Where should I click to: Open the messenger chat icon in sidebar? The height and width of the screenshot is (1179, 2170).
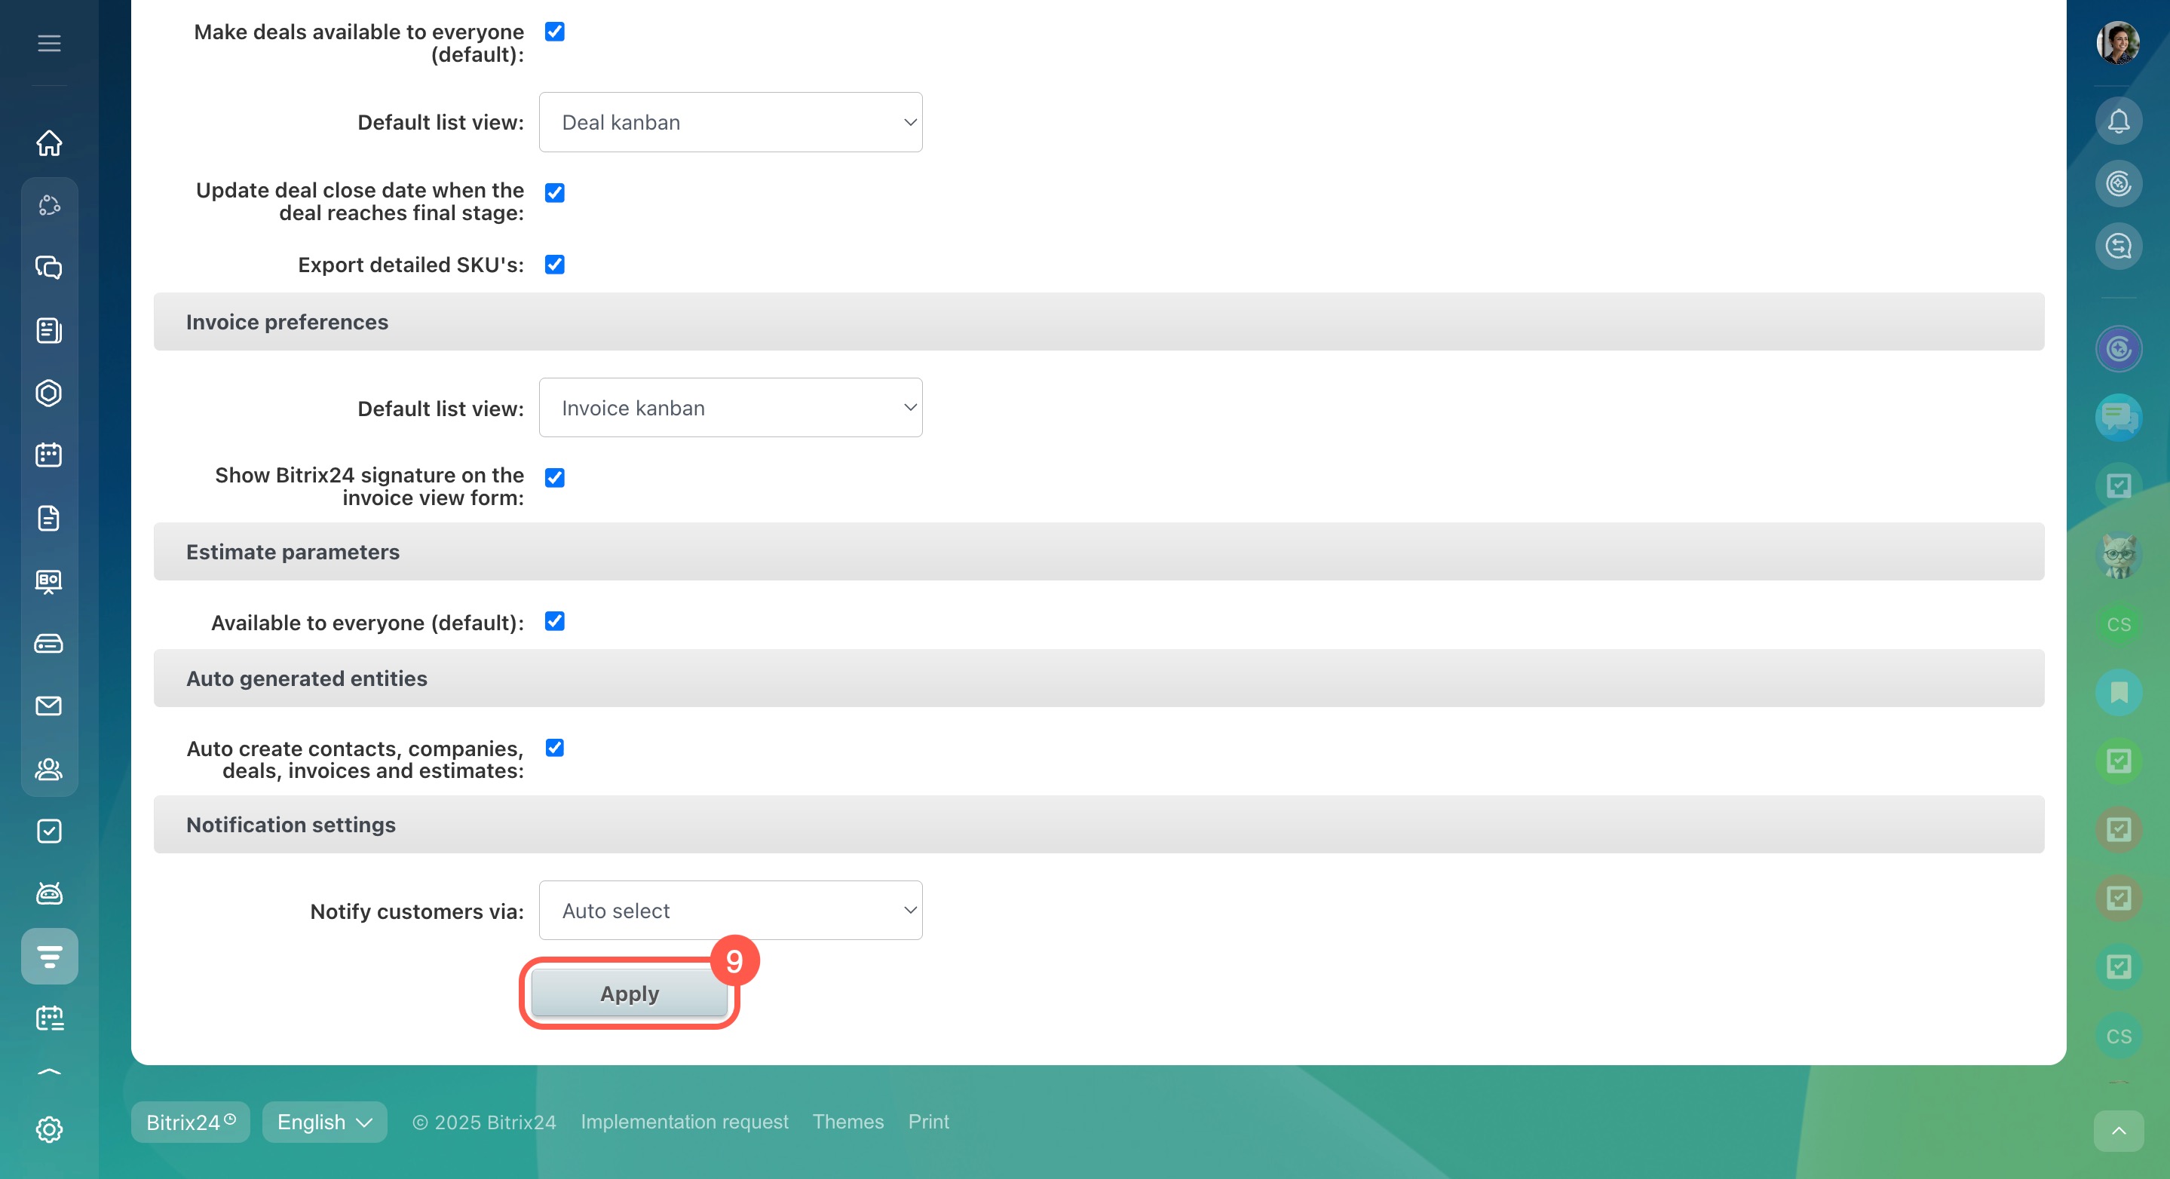(49, 268)
